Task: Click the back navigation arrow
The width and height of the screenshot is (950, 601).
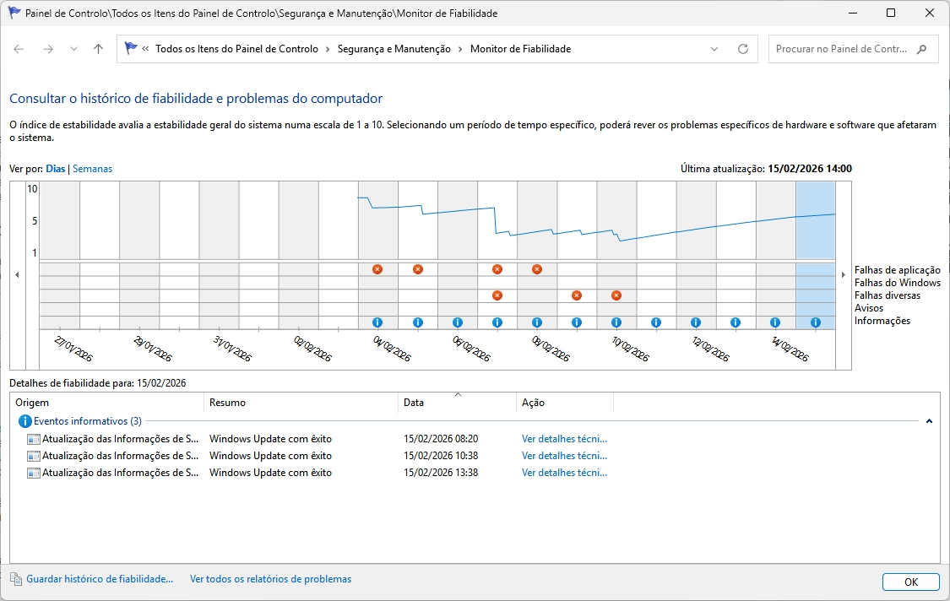Action: [x=19, y=49]
